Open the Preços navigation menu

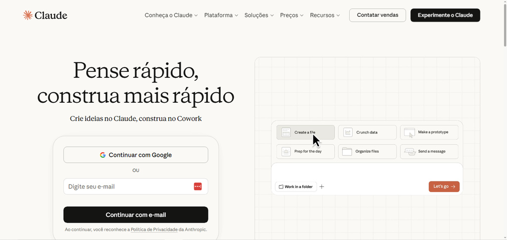coord(292,15)
